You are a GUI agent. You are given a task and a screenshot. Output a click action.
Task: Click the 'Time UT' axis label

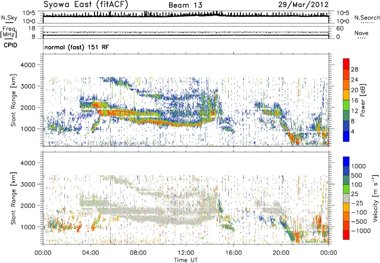pos(186,260)
